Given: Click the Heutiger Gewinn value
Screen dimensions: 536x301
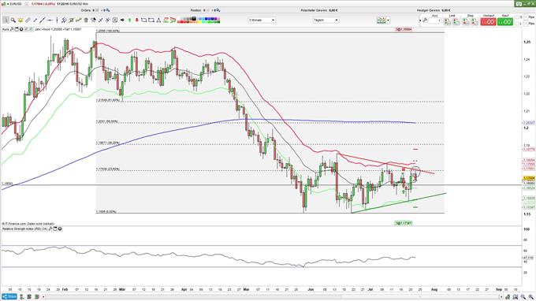Looking at the screenshot, I should 446,10.
